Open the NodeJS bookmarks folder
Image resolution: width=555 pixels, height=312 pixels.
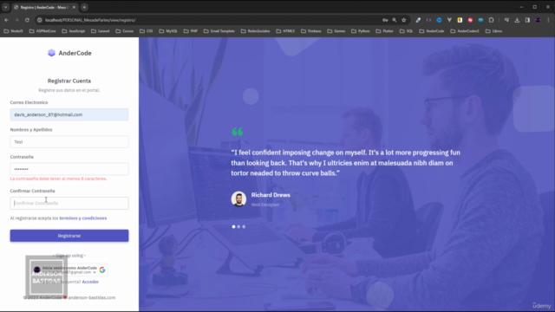click(14, 31)
